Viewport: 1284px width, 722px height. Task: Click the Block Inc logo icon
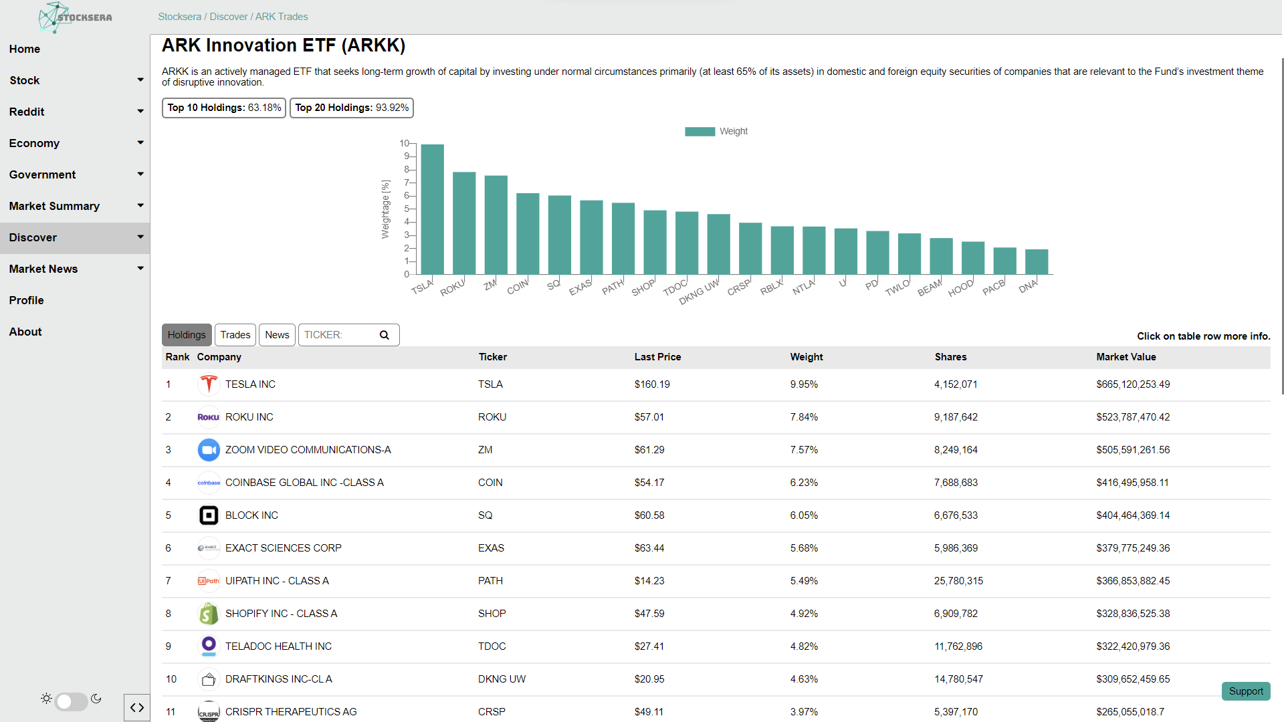[209, 515]
